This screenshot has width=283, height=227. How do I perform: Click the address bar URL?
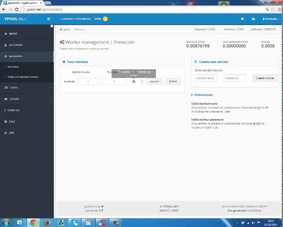click(44, 9)
